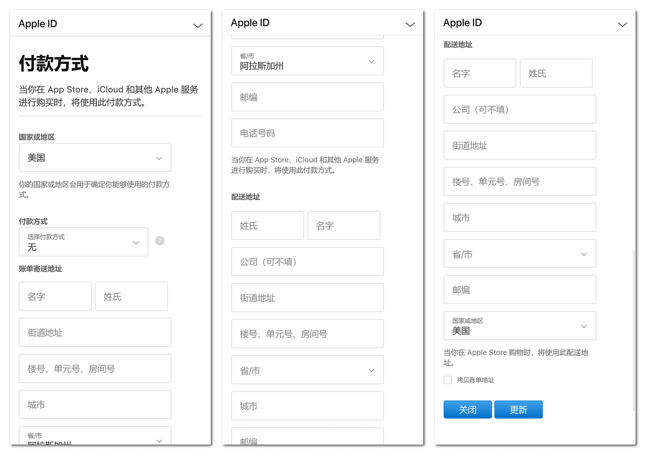
Task: Click the 城市 field in the middle panel
Action: coord(308,406)
